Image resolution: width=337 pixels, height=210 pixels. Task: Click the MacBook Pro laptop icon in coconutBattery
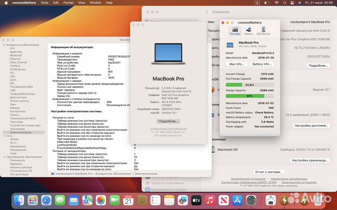[x=230, y=45]
